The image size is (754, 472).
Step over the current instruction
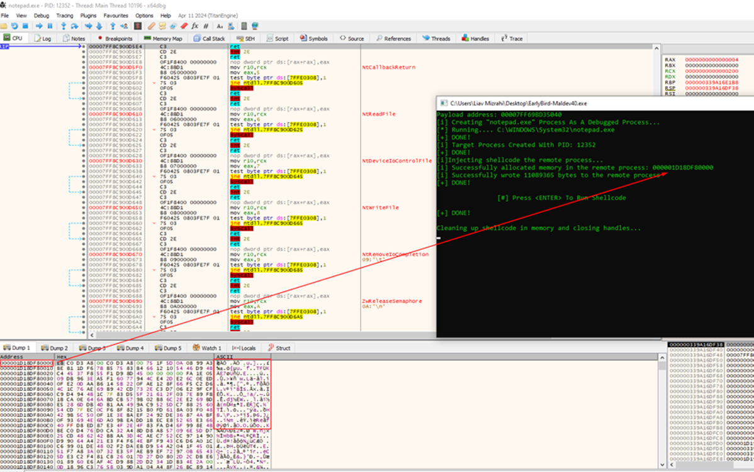pyautogui.click(x=75, y=26)
